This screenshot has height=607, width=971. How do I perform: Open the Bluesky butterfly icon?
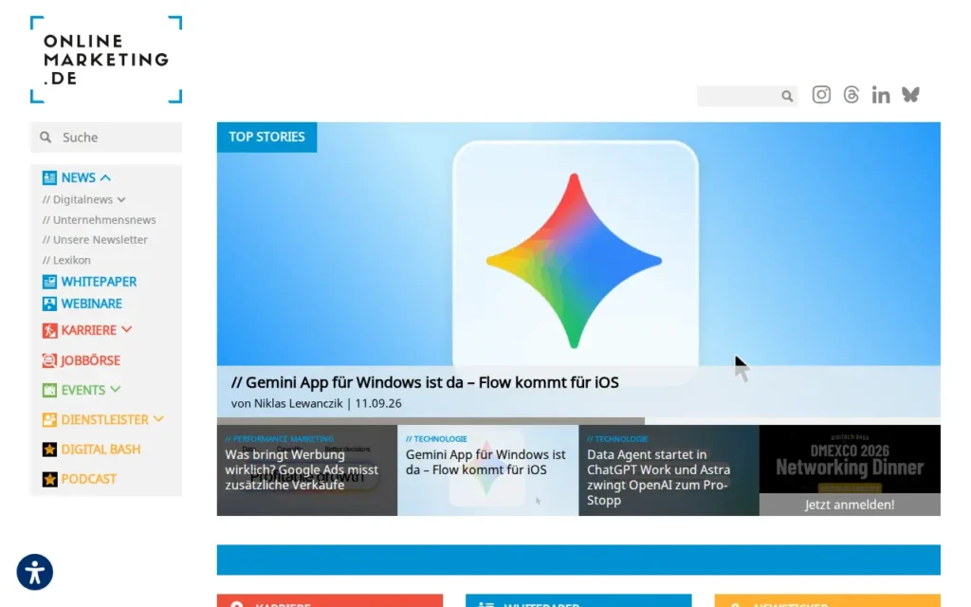910,95
